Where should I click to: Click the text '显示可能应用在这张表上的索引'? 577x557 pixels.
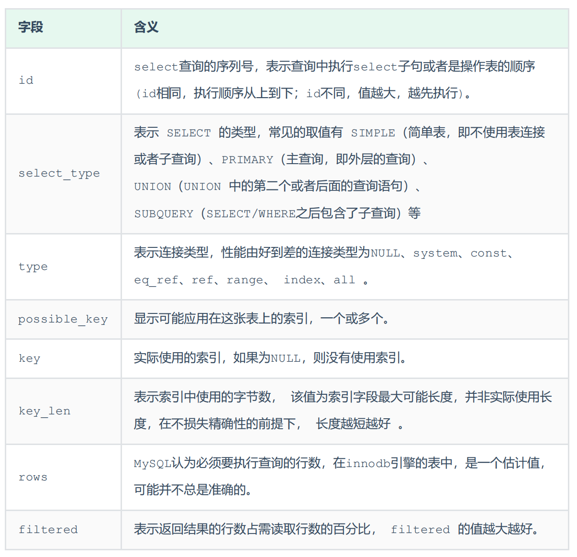coord(221,319)
